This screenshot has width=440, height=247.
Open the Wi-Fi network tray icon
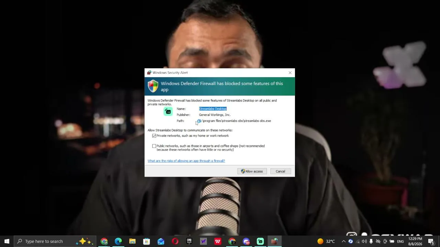(x=357, y=241)
